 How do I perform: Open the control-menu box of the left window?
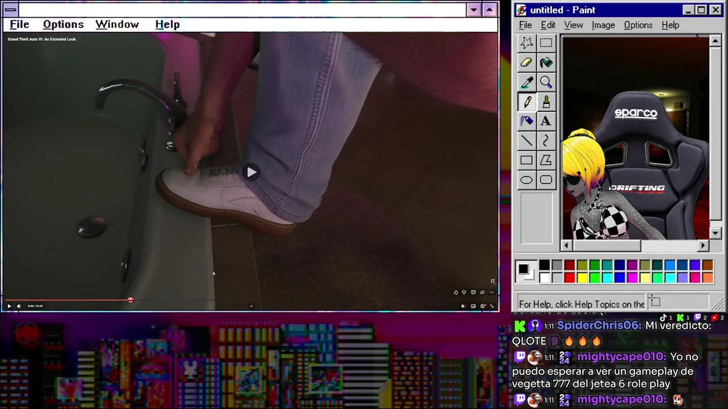[x=10, y=10]
